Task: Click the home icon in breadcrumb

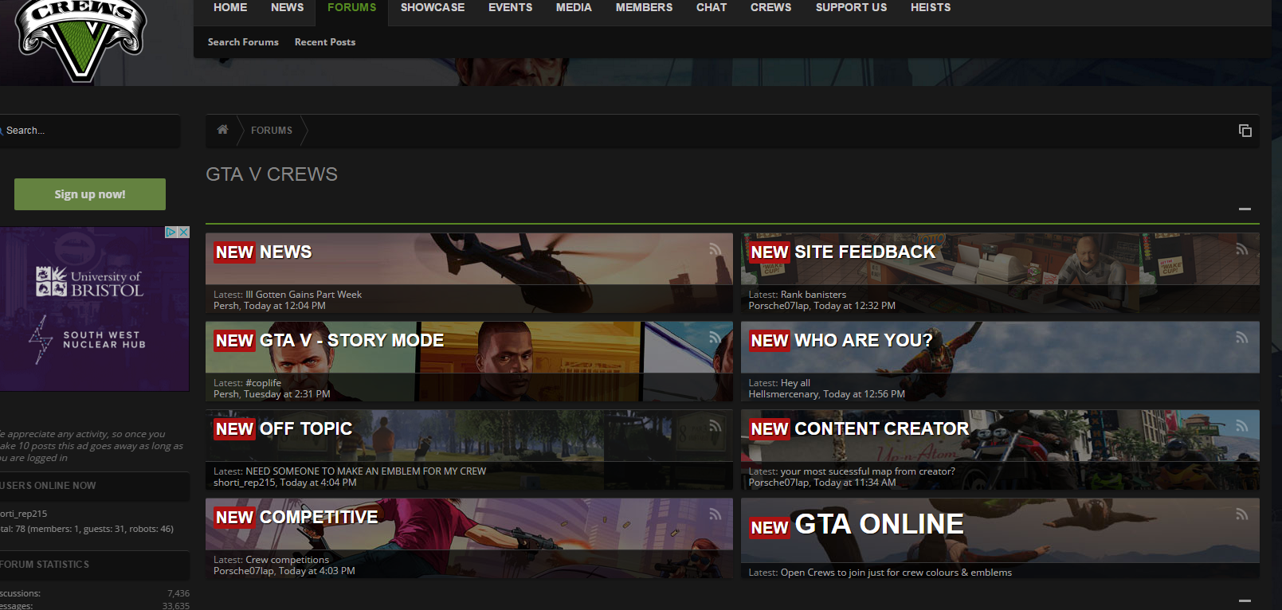Action: tap(222, 130)
